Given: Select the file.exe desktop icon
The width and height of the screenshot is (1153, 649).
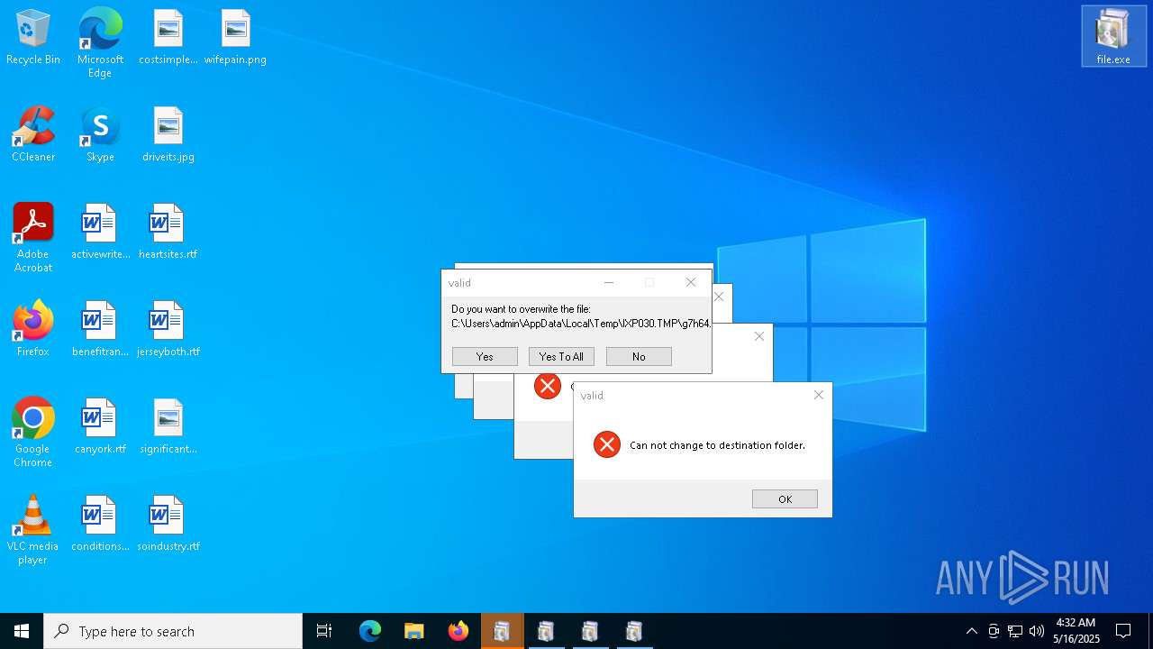Looking at the screenshot, I should [1113, 37].
